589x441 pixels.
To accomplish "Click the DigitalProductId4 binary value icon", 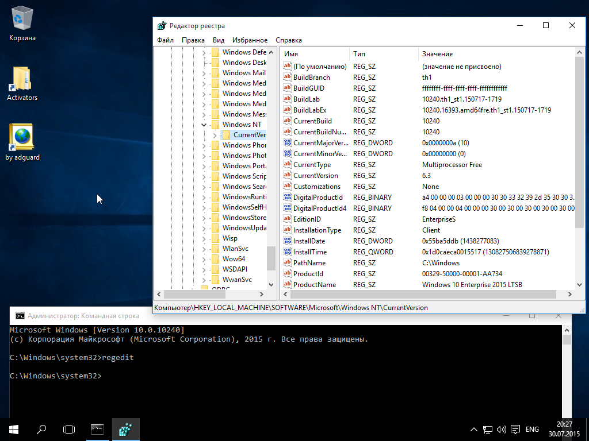I will tap(288, 208).
